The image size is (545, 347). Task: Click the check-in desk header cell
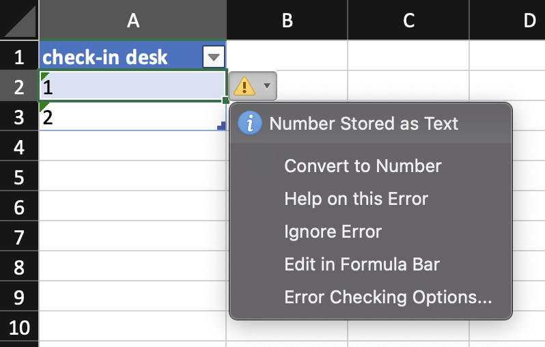[116, 57]
